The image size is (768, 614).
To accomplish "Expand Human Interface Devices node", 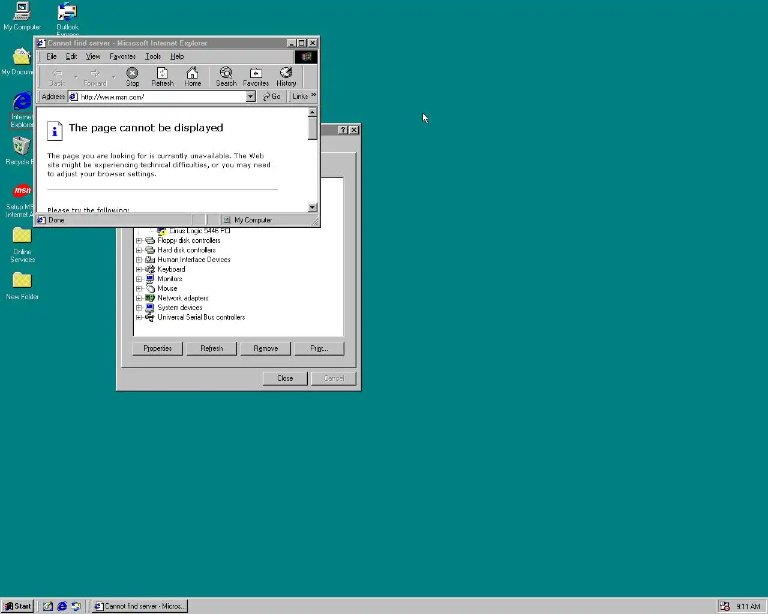I will click(x=139, y=260).
